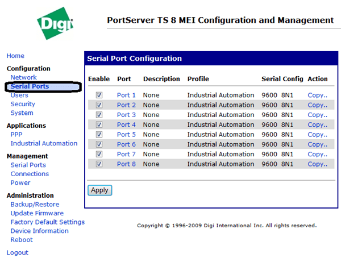Open Backup/Restore administration page
Image resolution: width=341 pixels, height=258 pixels.
(x=35, y=204)
